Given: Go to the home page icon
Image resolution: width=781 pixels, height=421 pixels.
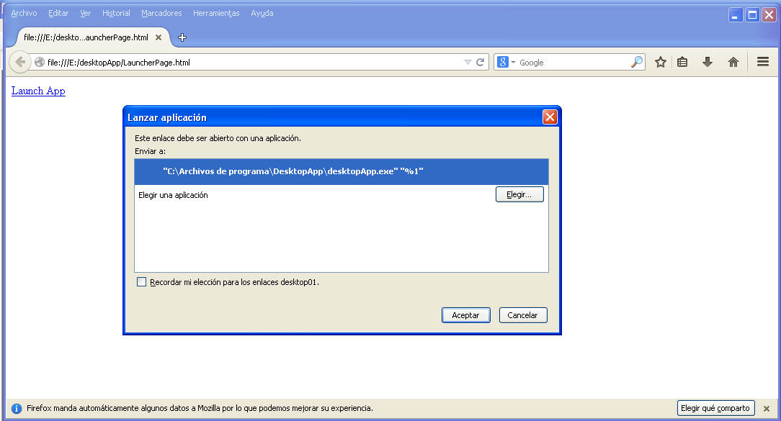Looking at the screenshot, I should tap(733, 62).
